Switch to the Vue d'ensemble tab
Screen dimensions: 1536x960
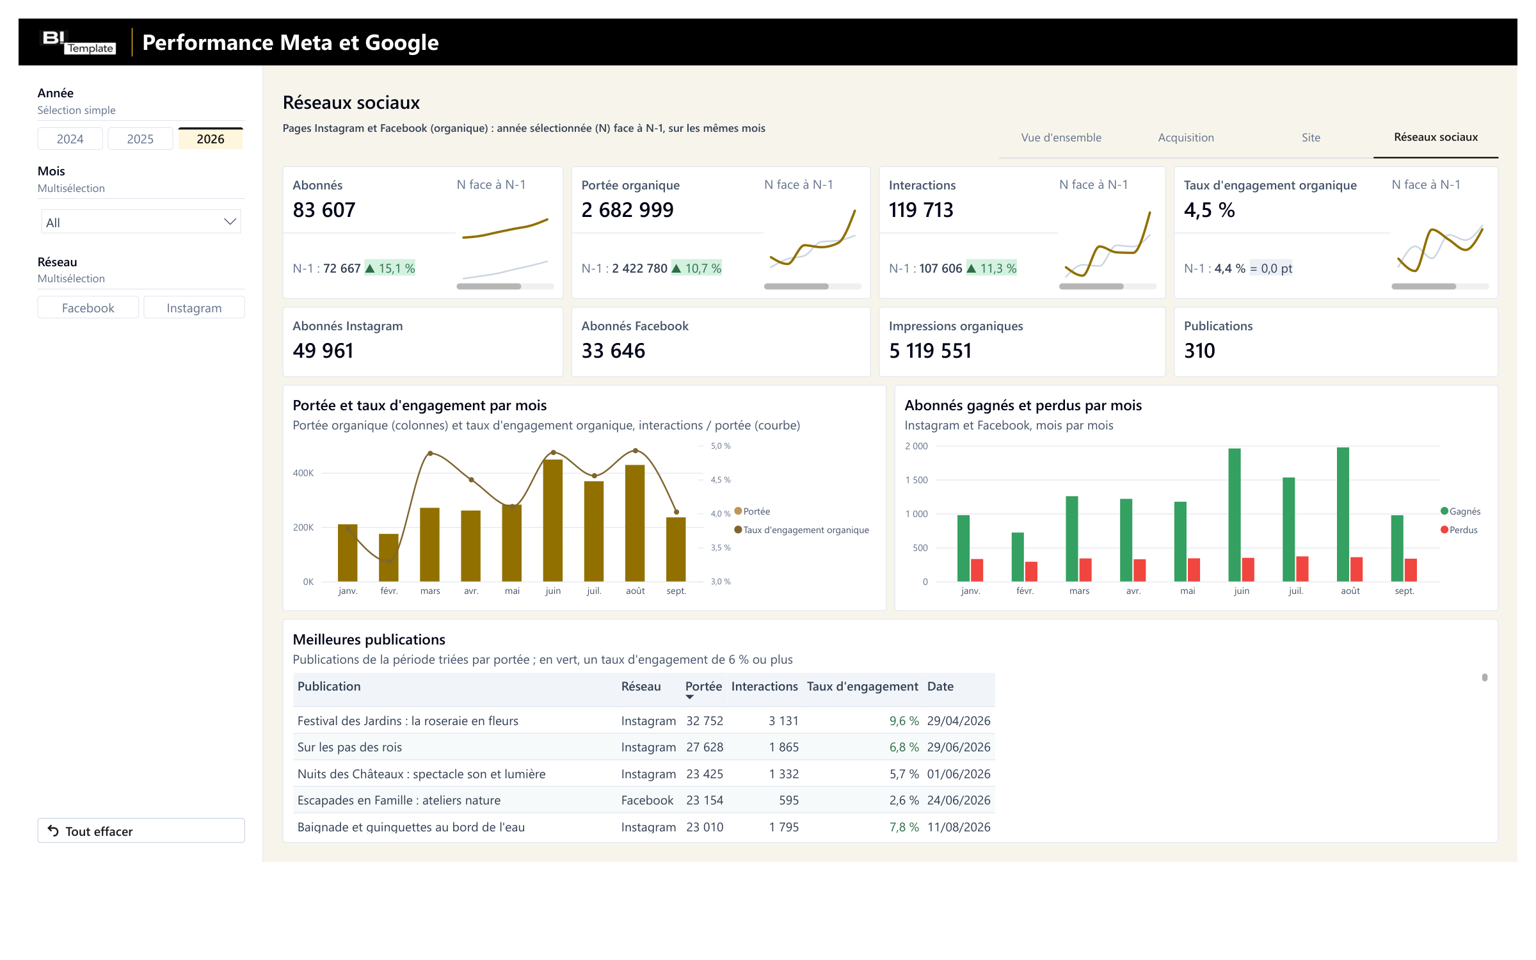pos(1060,138)
